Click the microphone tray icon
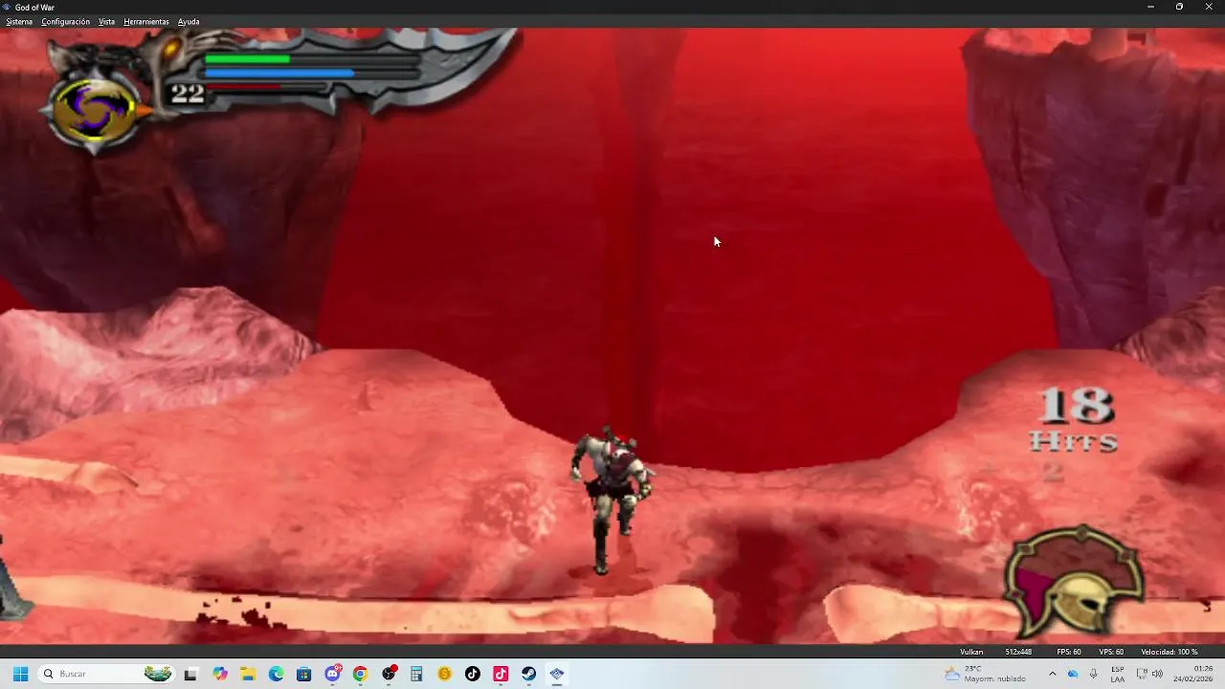The height and width of the screenshot is (689, 1225). pos(1093,674)
